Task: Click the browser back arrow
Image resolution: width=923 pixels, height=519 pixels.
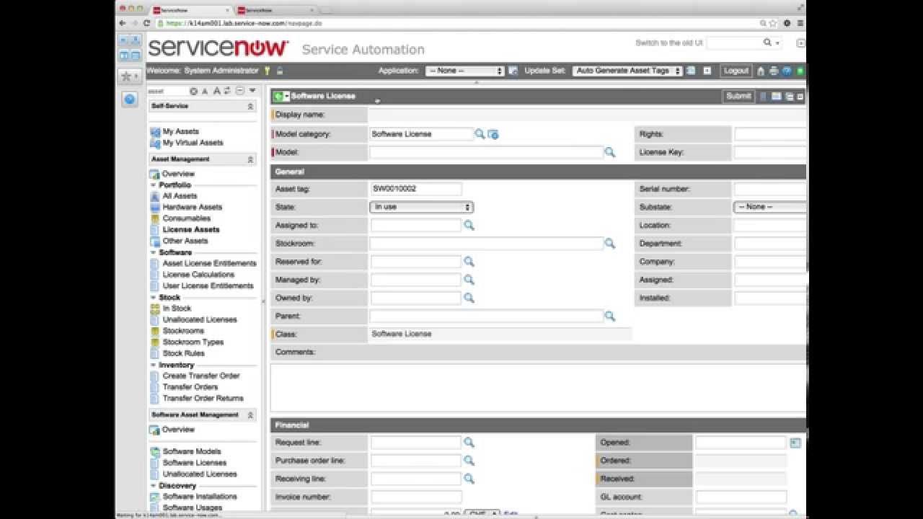Action: (x=122, y=23)
